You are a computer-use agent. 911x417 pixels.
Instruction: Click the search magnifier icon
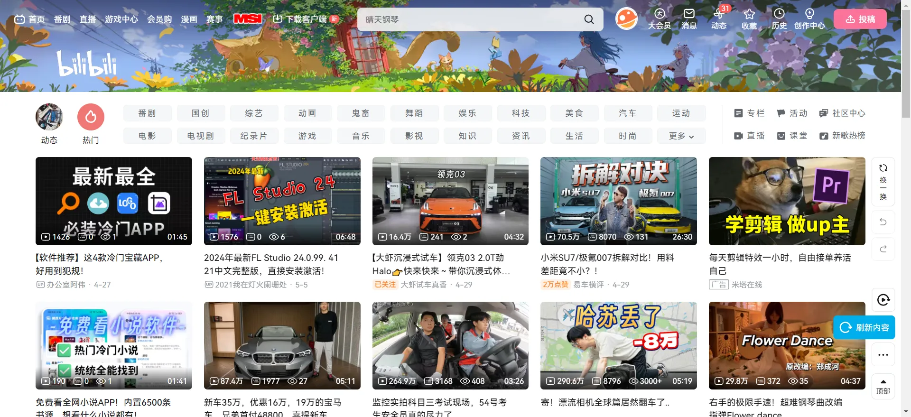coord(589,19)
